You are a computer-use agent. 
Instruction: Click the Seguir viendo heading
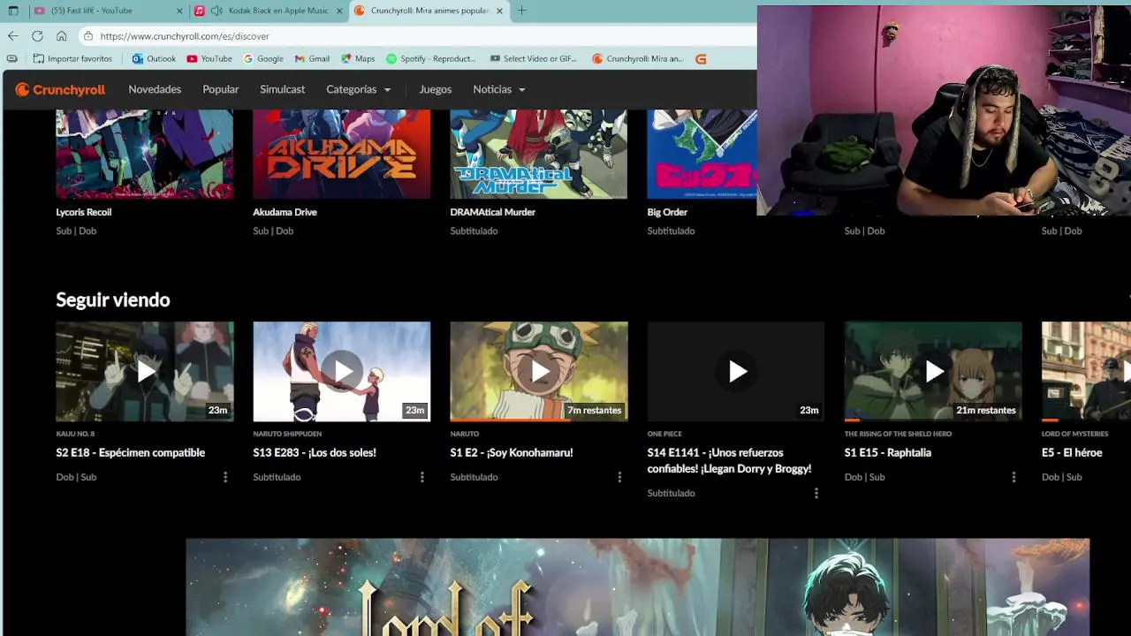point(113,299)
